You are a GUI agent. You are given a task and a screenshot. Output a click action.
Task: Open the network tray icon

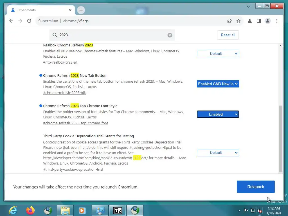[253, 210]
